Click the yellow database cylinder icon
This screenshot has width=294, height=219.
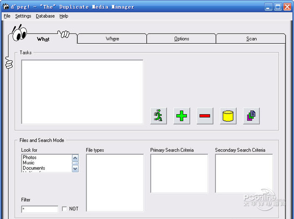tap(228, 116)
